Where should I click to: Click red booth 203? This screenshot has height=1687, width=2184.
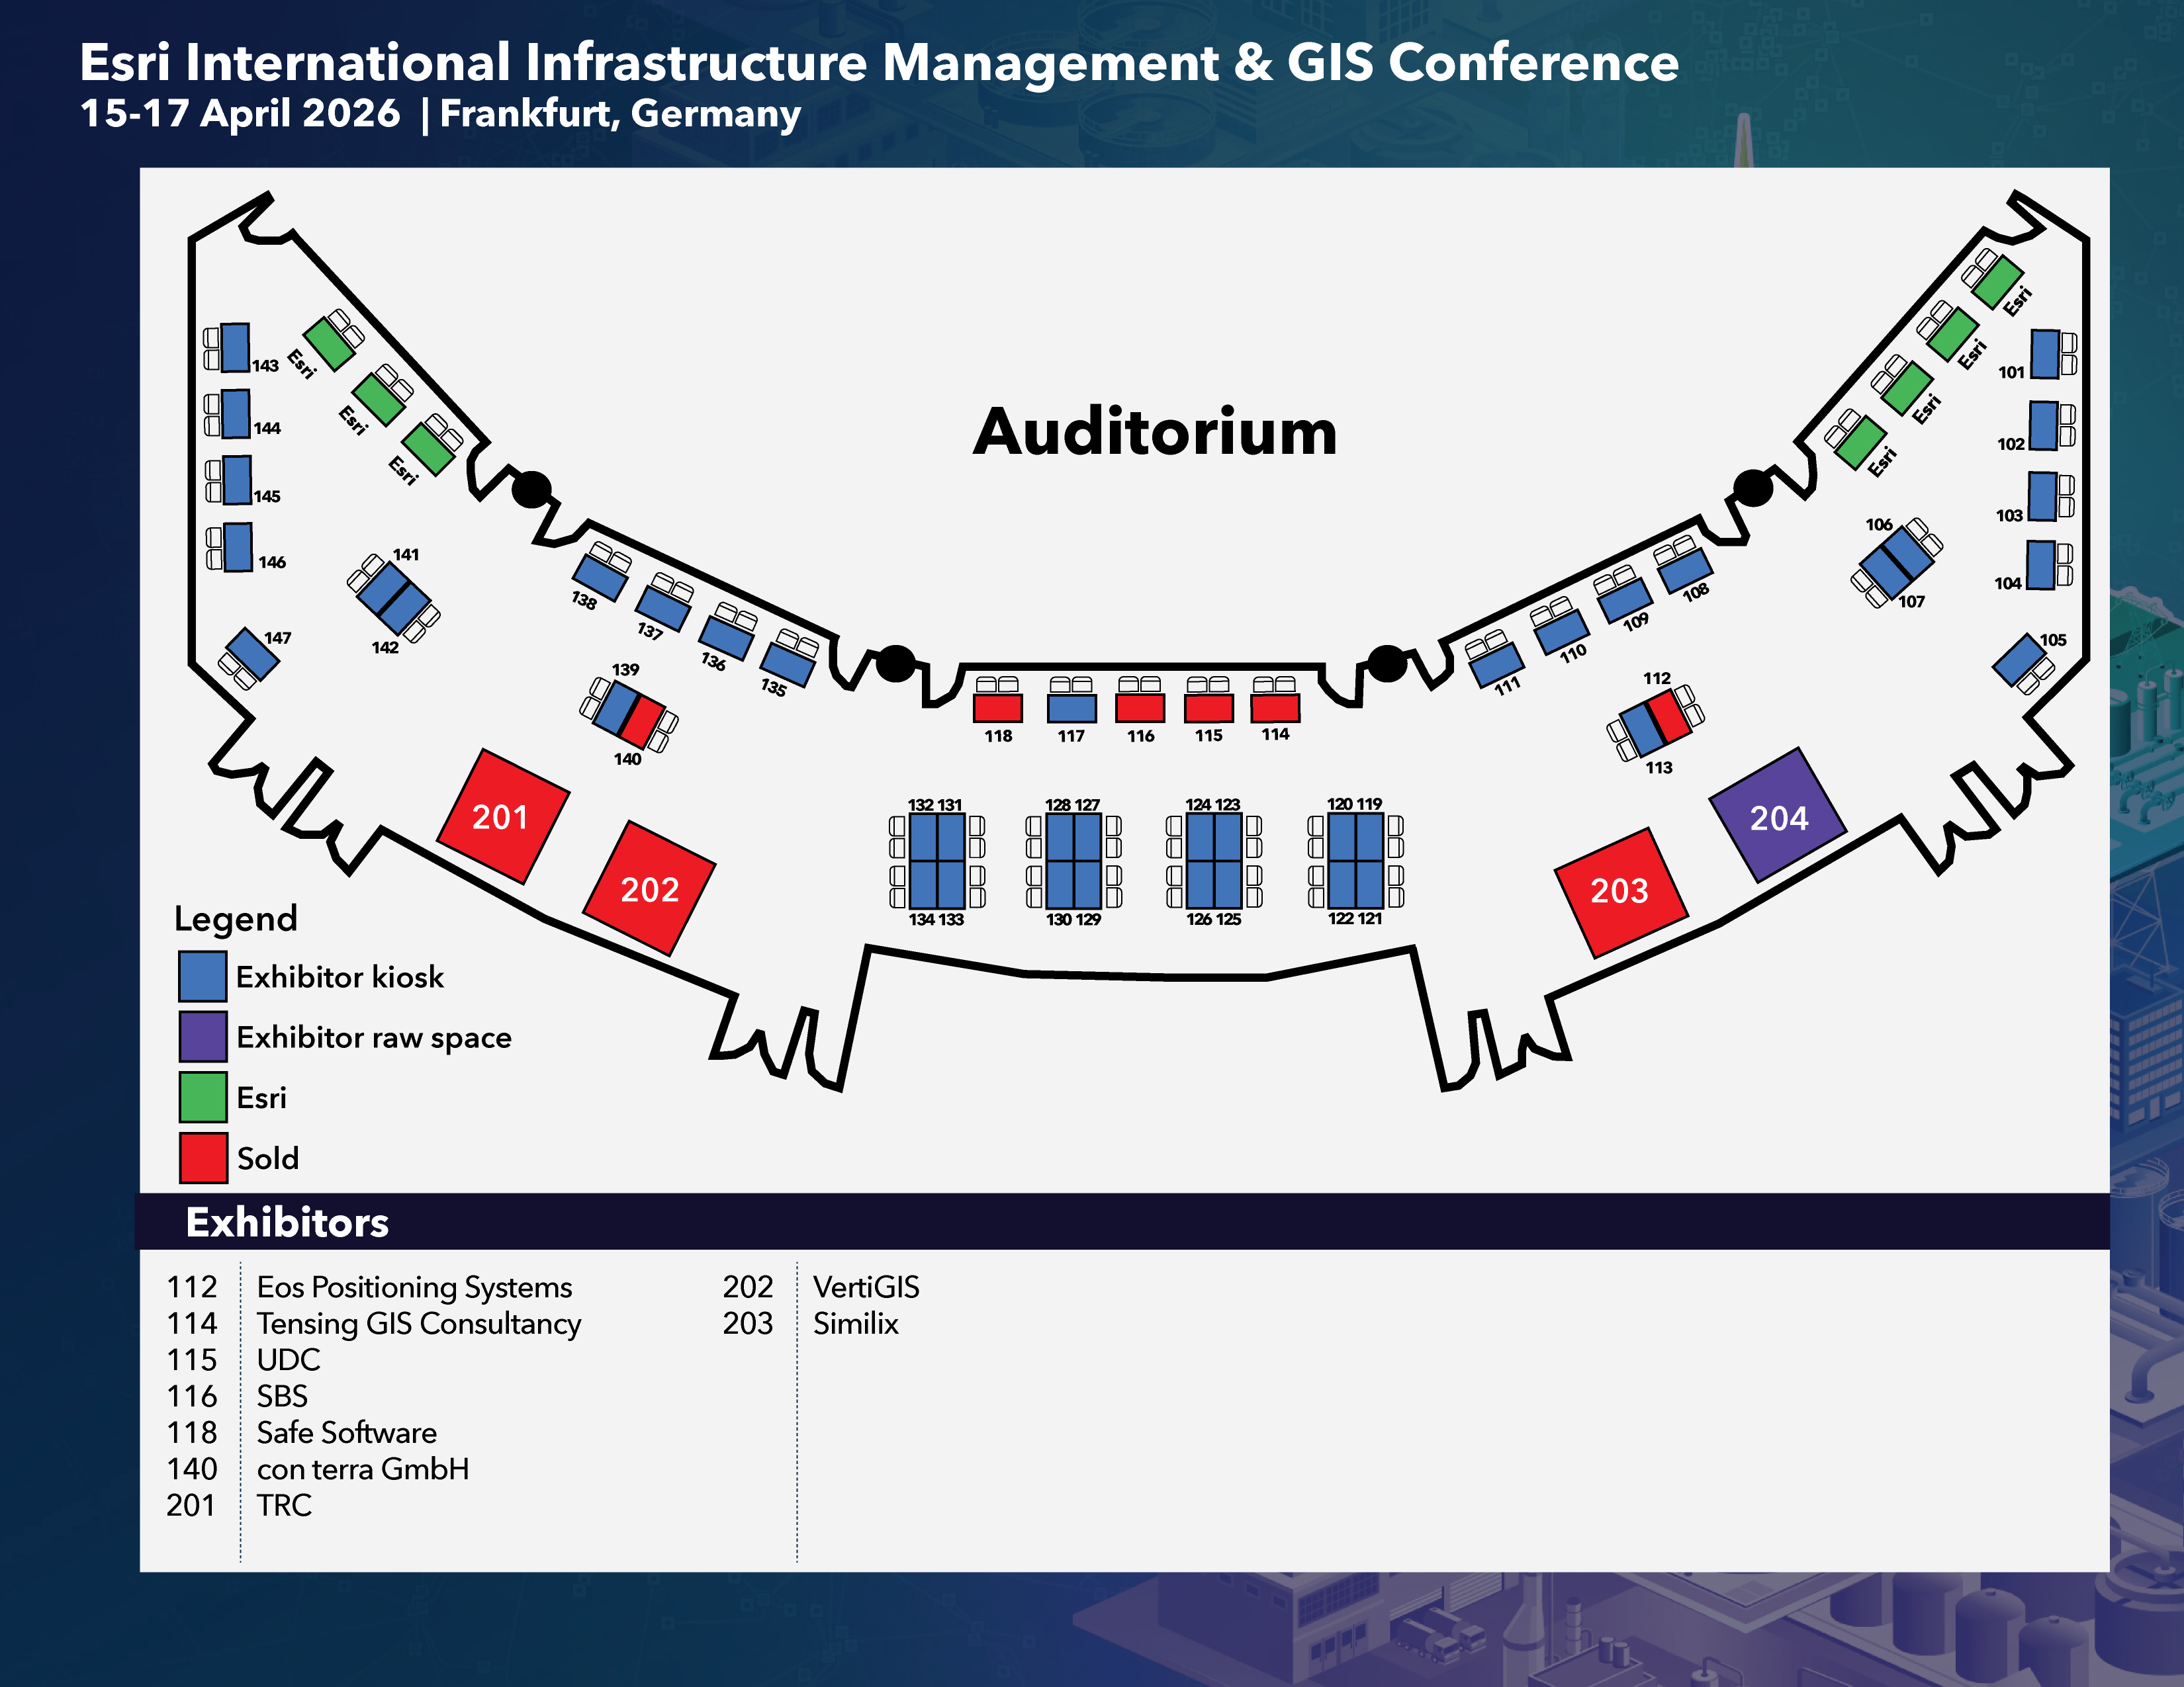coord(1620,892)
